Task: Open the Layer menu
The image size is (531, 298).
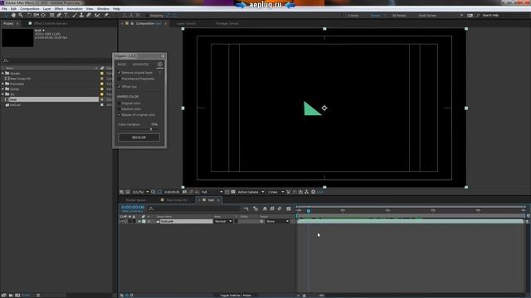Action: (x=46, y=9)
